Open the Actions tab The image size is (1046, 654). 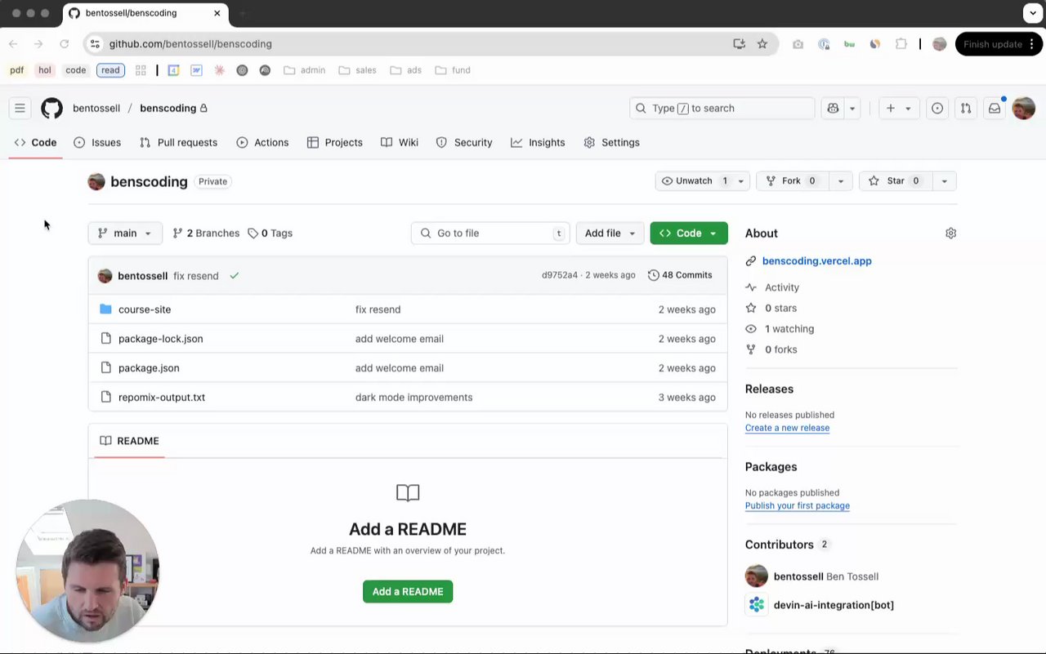[262, 142]
